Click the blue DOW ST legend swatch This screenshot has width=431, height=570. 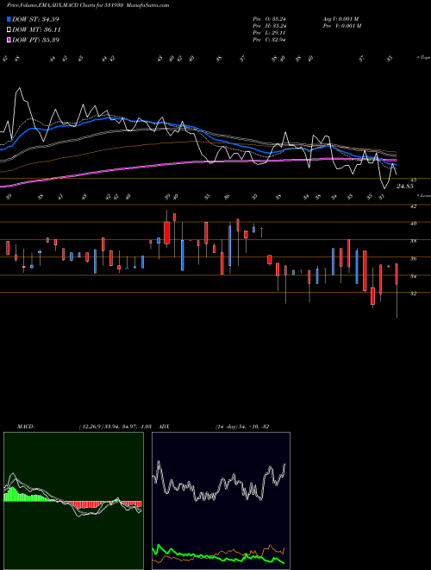tap(9, 19)
